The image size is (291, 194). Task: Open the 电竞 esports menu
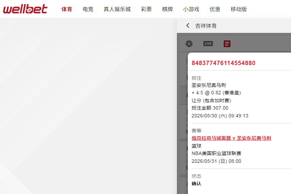click(x=88, y=9)
